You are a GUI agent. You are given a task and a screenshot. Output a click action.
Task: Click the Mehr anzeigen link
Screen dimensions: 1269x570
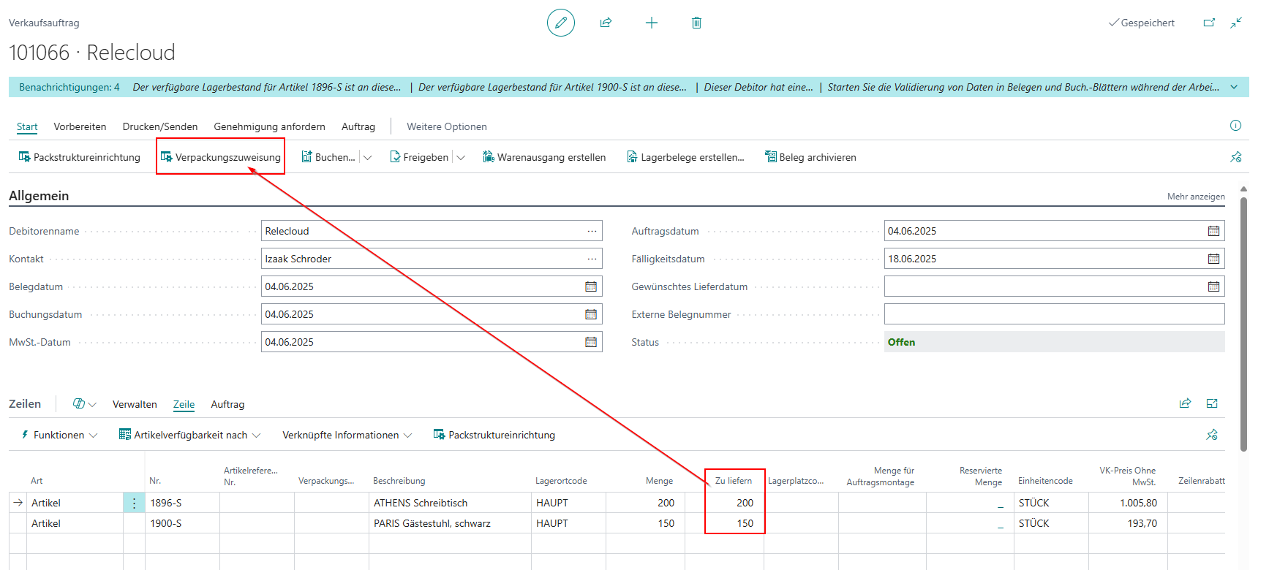(x=1196, y=197)
